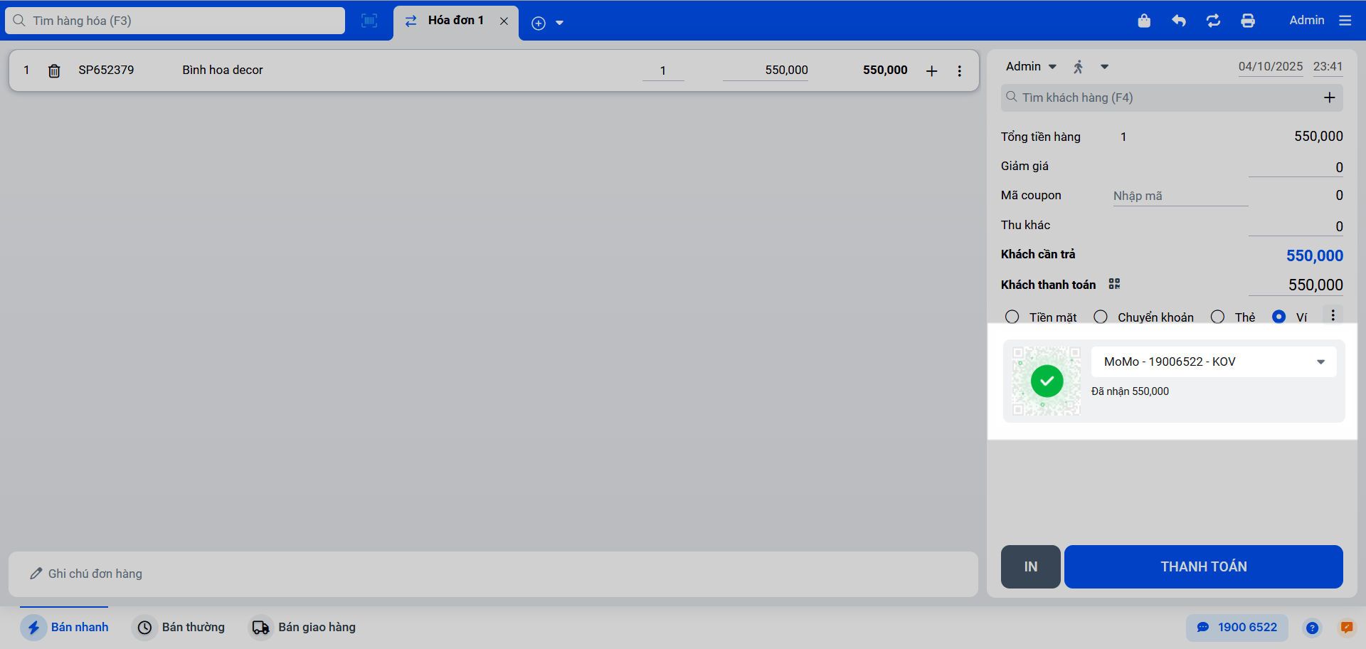The image size is (1366, 649).
Task: Click the Khách cần trả total 550,000
Action: tap(1315, 255)
